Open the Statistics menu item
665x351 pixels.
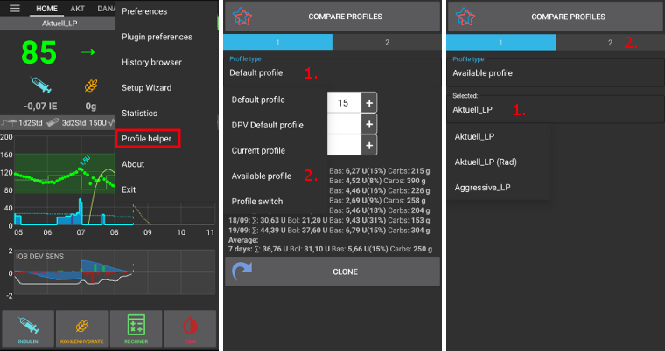coord(139,113)
